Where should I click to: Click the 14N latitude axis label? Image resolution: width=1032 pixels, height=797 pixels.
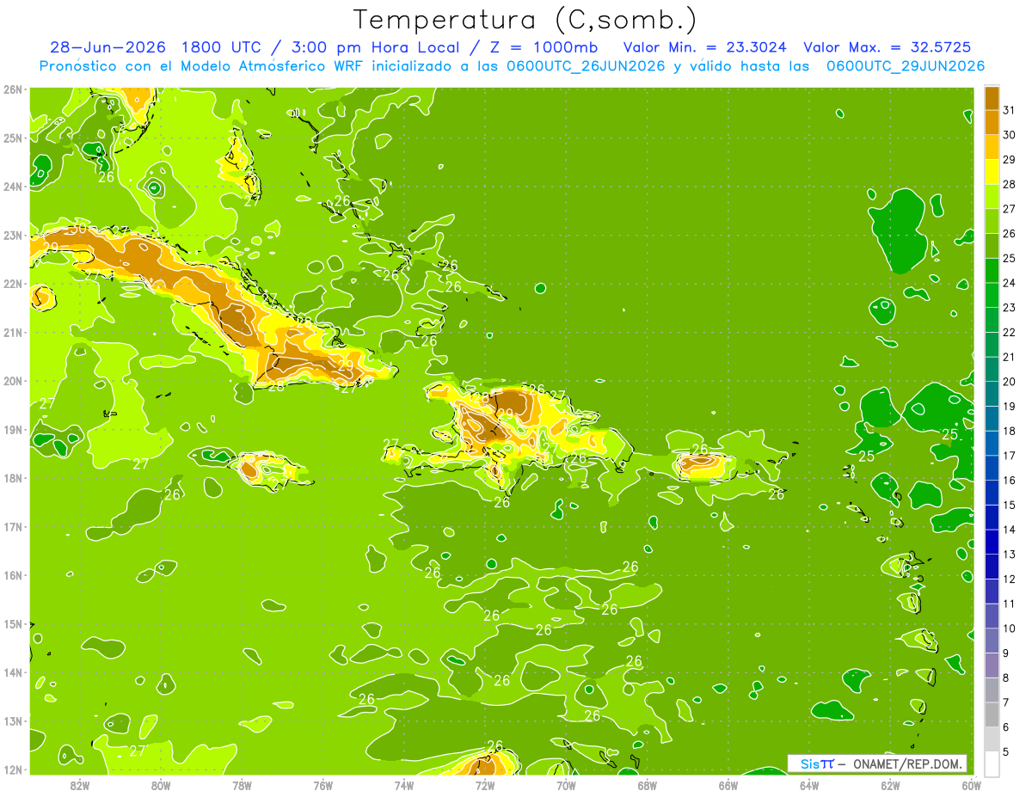click(x=13, y=672)
